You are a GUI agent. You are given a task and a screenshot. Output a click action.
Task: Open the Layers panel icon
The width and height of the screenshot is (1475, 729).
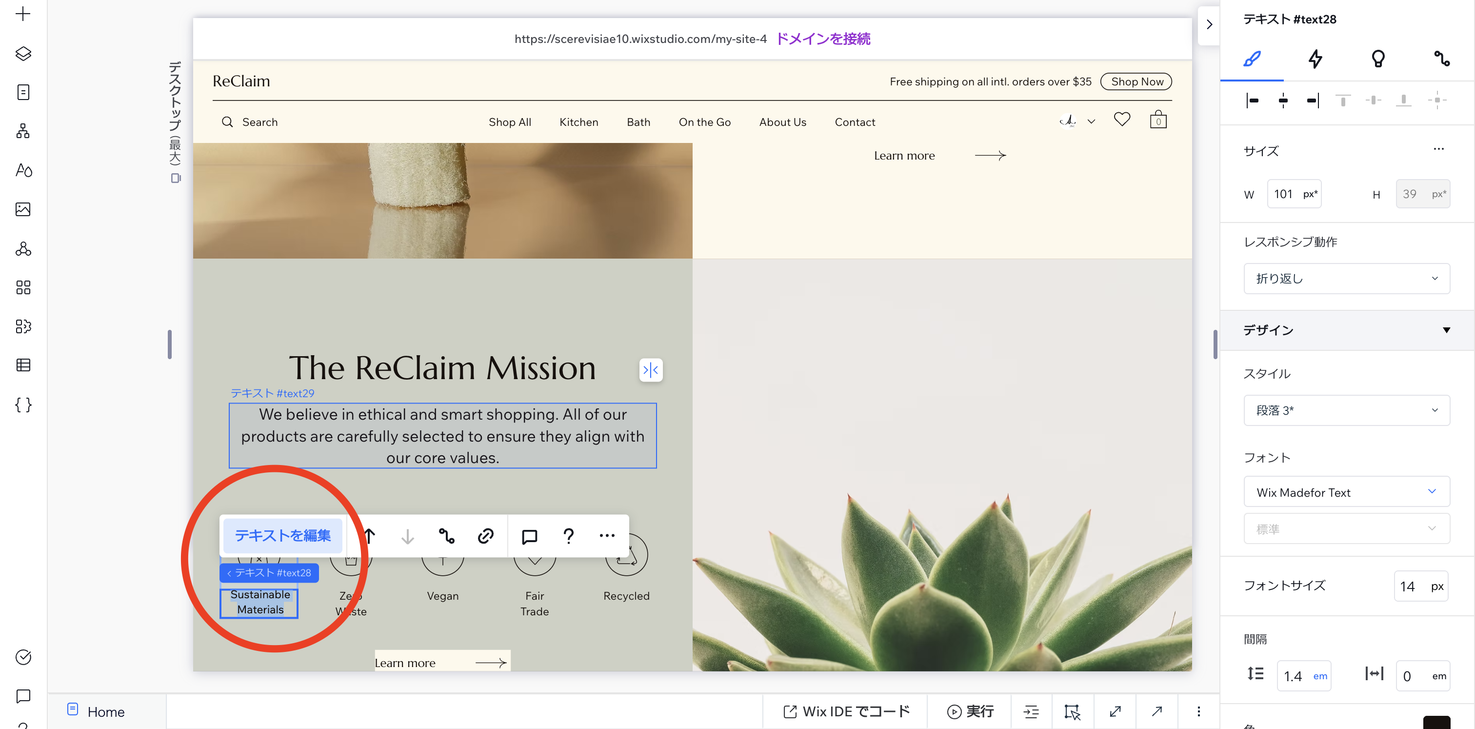pyautogui.click(x=23, y=53)
